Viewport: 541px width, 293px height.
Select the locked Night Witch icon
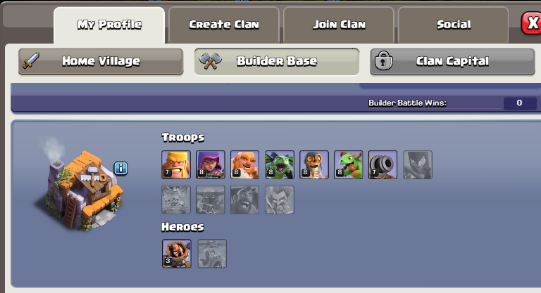point(418,164)
